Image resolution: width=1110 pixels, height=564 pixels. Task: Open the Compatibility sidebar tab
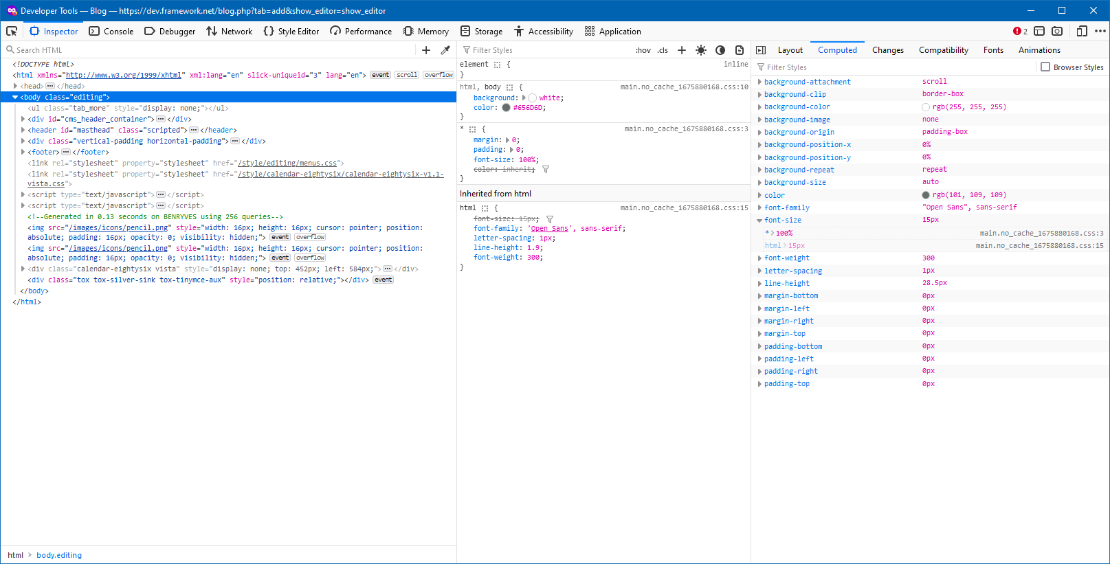944,50
